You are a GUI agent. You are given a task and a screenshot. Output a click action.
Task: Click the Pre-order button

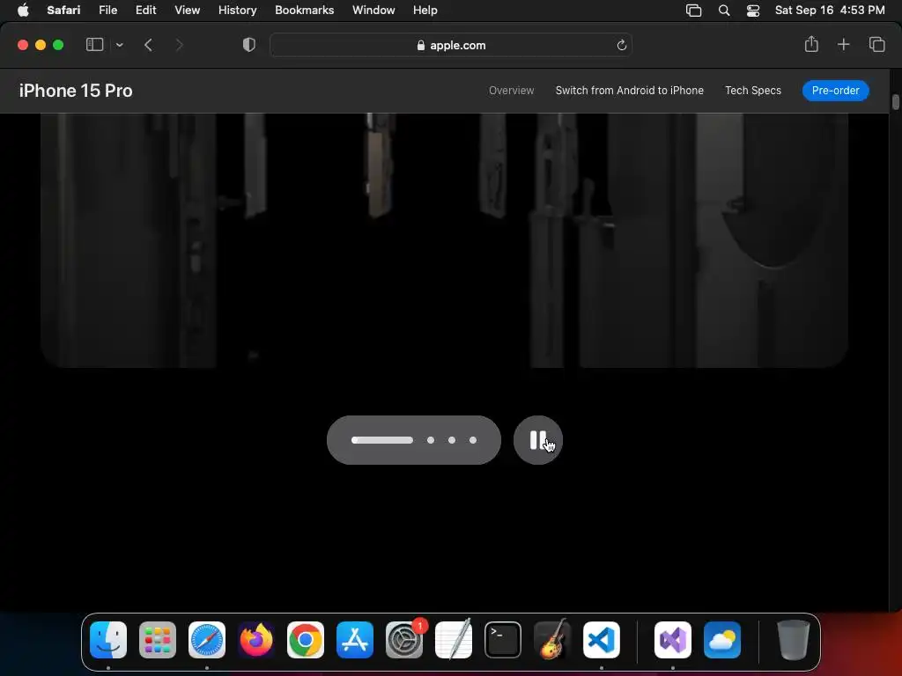835,91
